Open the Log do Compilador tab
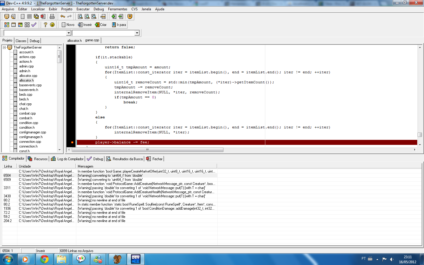424x265 pixels. coord(67,159)
